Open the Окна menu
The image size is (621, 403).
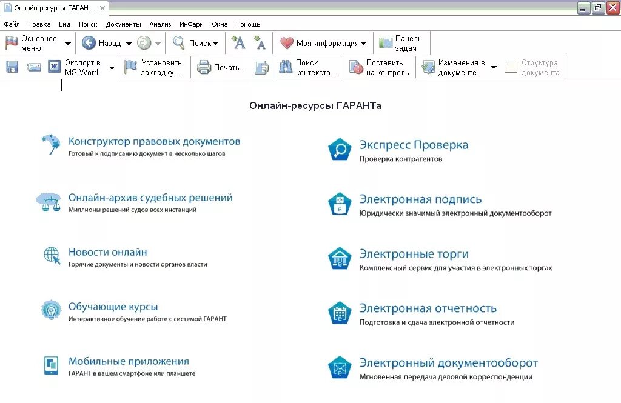[x=220, y=24]
